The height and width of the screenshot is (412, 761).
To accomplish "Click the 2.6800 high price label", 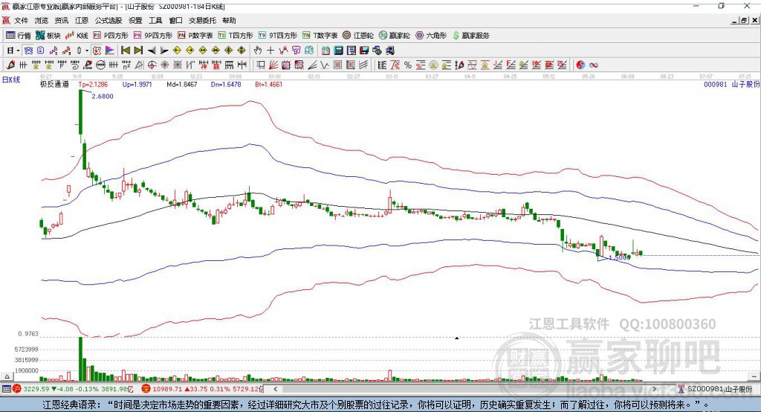I will coord(103,96).
